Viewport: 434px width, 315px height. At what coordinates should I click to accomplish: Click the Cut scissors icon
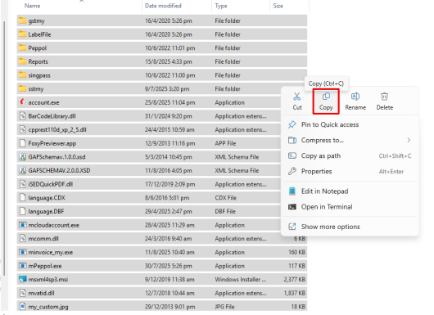pyautogui.click(x=297, y=97)
